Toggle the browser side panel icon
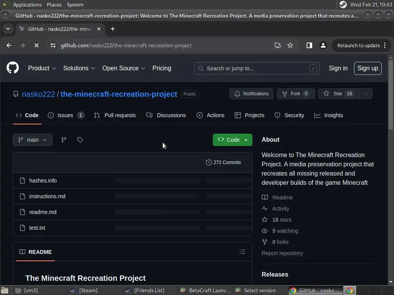394x295 pixels. click(x=309, y=45)
